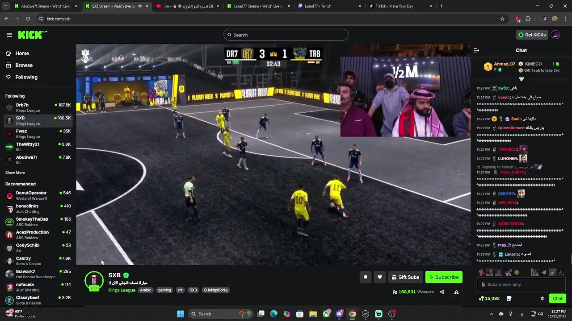Image resolution: width=572 pixels, height=321 pixels.
Task: Click the green Subscribe button
Action: pos(444,277)
